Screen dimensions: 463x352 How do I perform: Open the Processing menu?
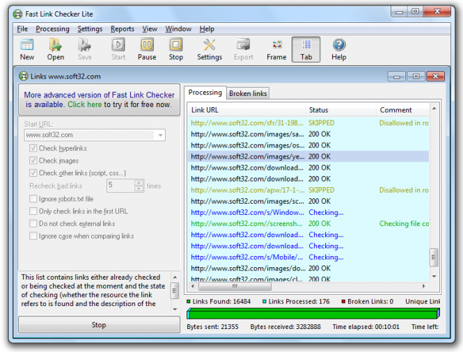tap(52, 29)
